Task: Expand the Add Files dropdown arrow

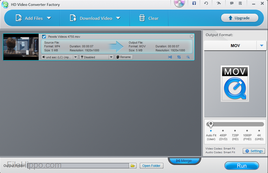Action: (x=49, y=18)
